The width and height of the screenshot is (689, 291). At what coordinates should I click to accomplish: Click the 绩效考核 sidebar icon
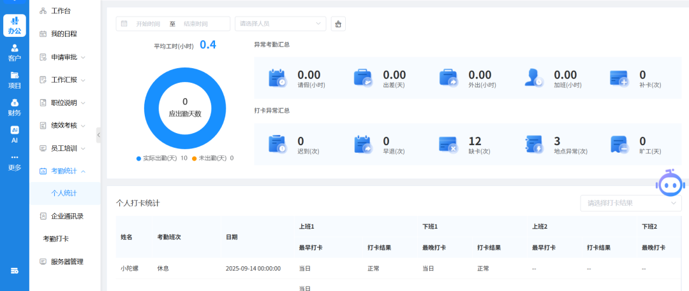coord(43,125)
